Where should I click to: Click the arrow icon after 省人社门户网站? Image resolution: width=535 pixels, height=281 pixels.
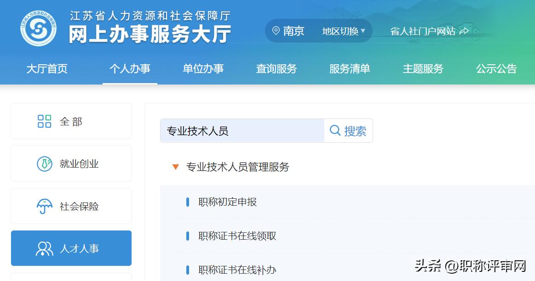click(x=464, y=30)
